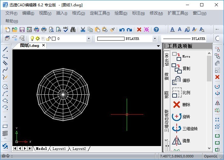Expand the BYLAYER color dropdown

pos(155,38)
